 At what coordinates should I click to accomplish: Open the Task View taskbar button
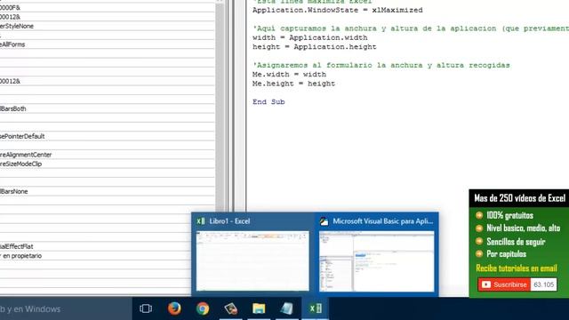pos(146,308)
